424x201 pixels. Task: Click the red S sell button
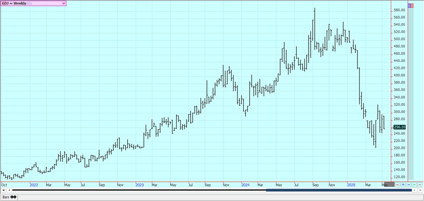click(412, 5)
